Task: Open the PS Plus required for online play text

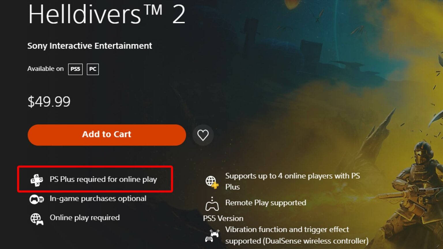Action: (103, 179)
